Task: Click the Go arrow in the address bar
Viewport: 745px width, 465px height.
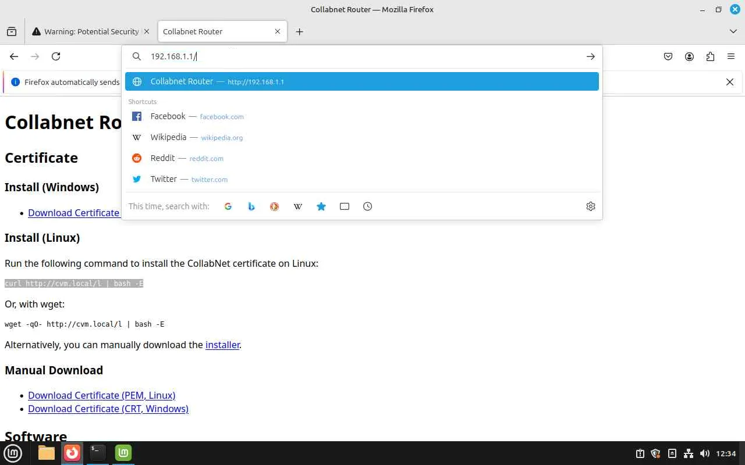Action: coord(590,56)
